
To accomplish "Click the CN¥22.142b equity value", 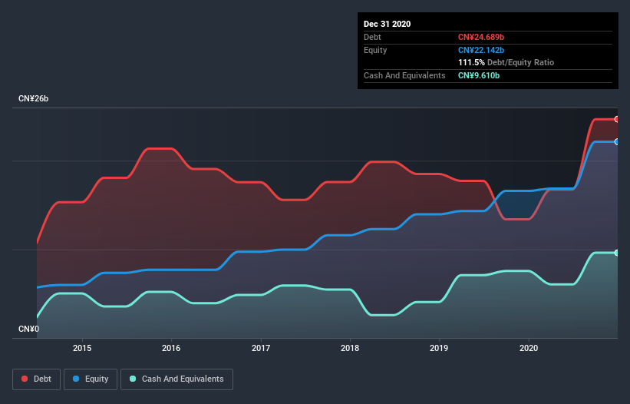I will coord(481,50).
